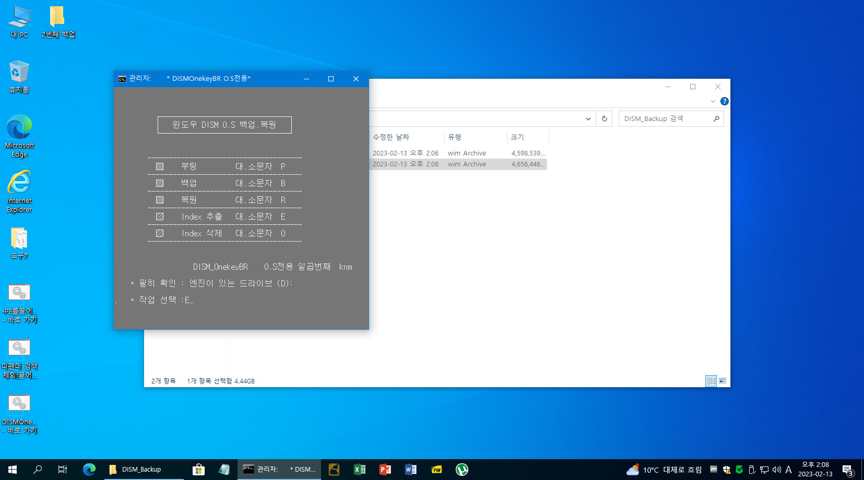Switch to 관리자 DISM console taskbar button
This screenshot has width=864, height=480.
(x=279, y=470)
